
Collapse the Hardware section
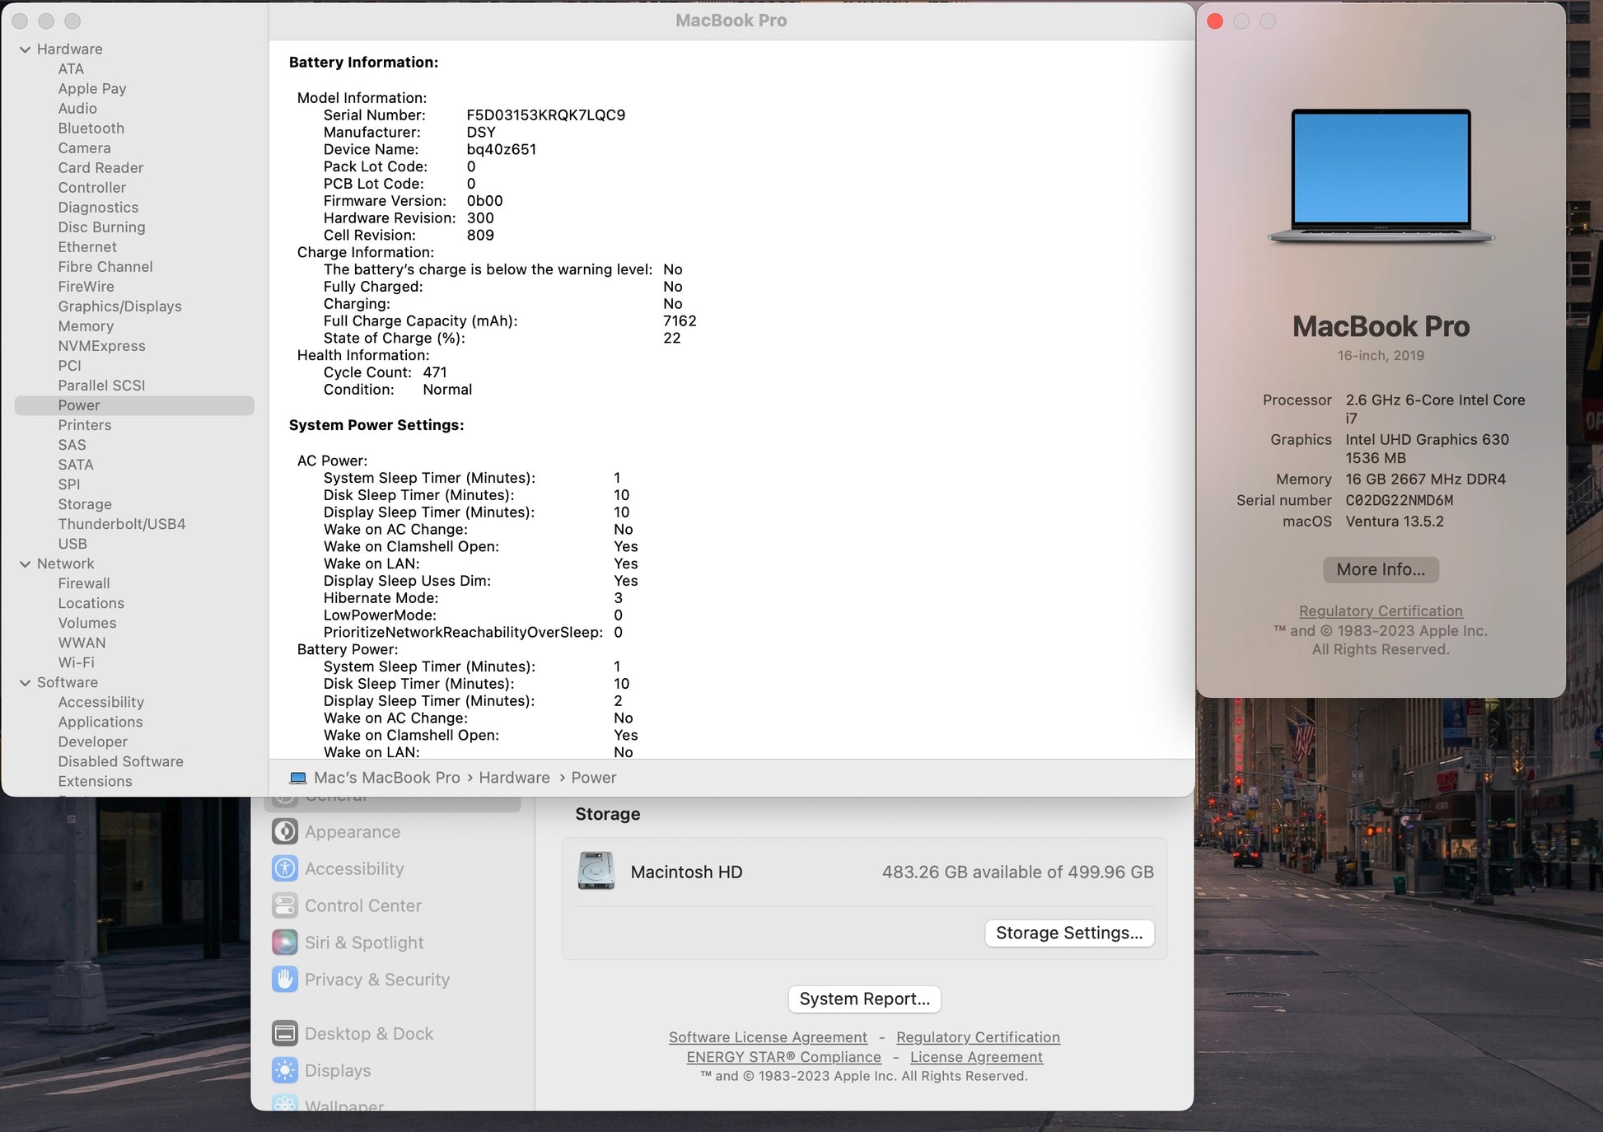tap(25, 49)
